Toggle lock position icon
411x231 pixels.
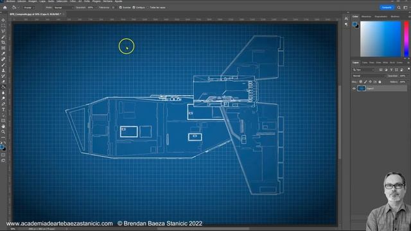(x=370, y=82)
